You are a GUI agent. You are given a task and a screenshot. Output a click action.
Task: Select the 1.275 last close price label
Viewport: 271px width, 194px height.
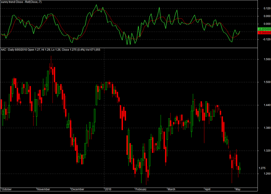tap(262, 168)
